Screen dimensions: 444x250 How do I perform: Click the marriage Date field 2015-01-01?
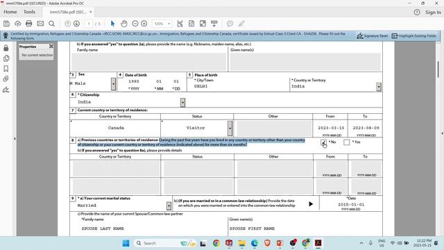pos(351,204)
